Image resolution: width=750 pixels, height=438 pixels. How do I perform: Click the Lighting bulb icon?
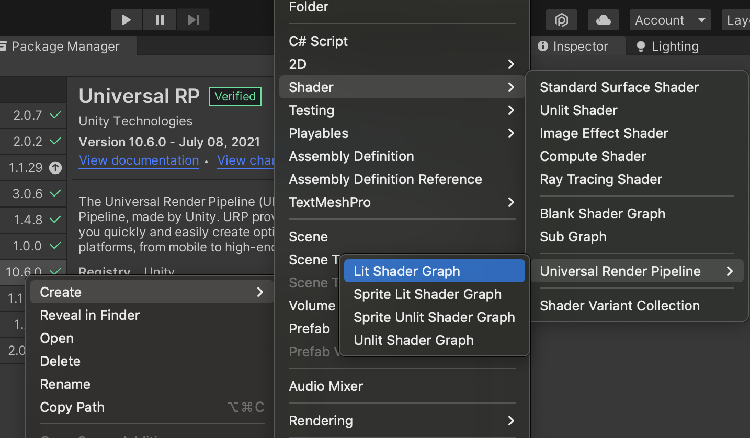641,46
